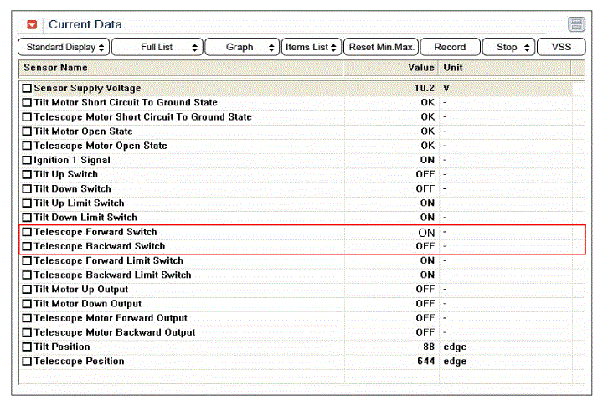This screenshot has width=603, height=406.
Task: Toggle the Tilt Motor Up Output checkbox
Action: click(28, 290)
